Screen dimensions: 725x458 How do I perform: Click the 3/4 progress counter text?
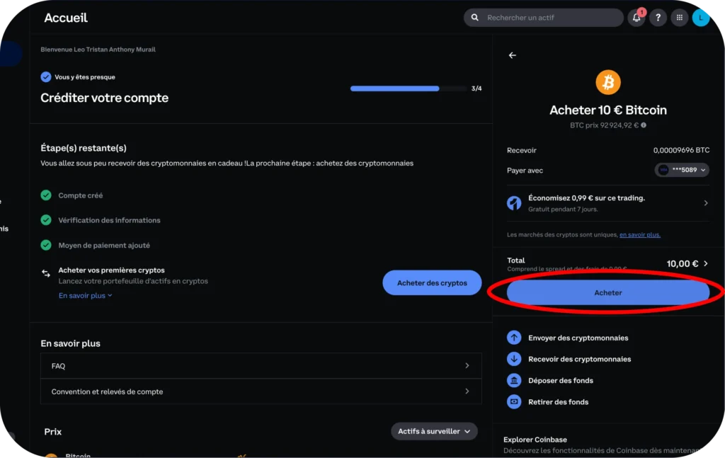pyautogui.click(x=476, y=88)
